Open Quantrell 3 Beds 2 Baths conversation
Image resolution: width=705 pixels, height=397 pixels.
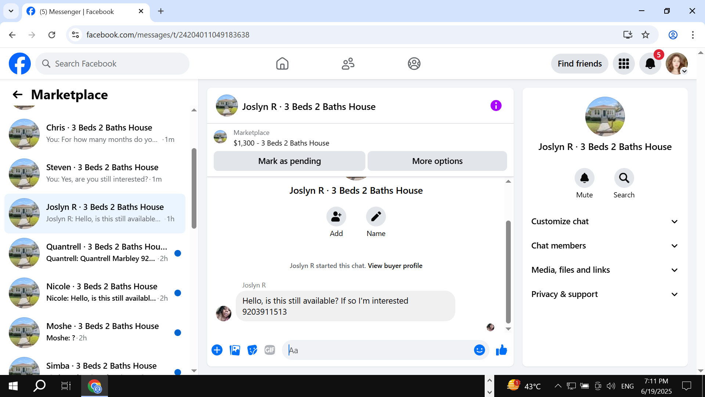coord(95,253)
